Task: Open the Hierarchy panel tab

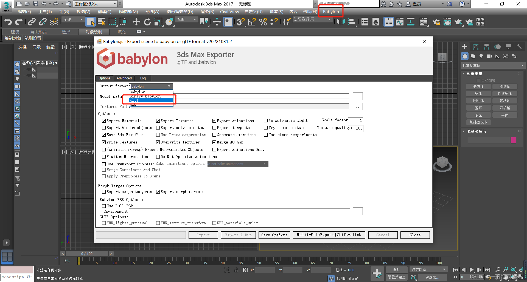Action: coord(486,47)
